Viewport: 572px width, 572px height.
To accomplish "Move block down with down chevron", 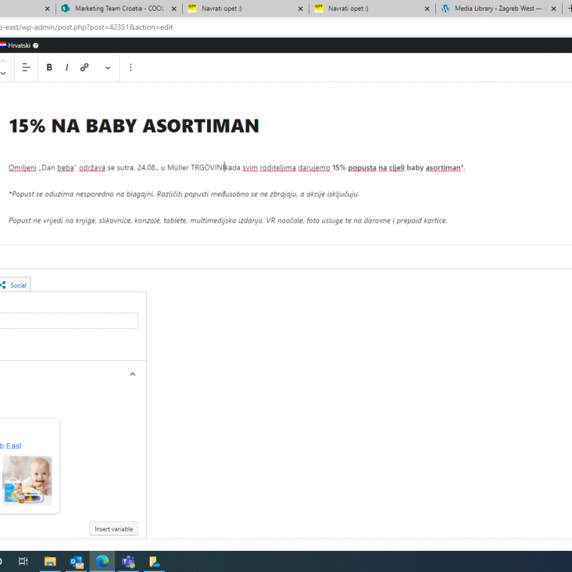I will click(x=3, y=73).
